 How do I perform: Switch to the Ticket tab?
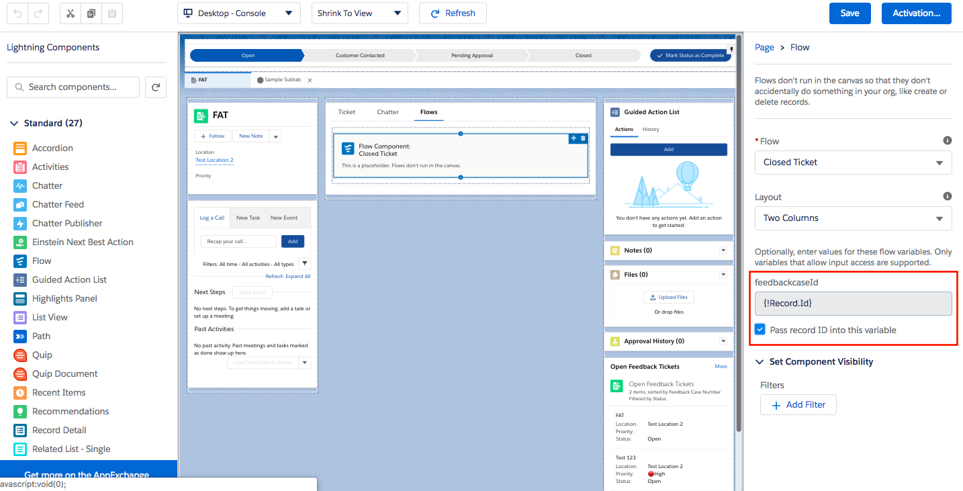pyautogui.click(x=347, y=112)
